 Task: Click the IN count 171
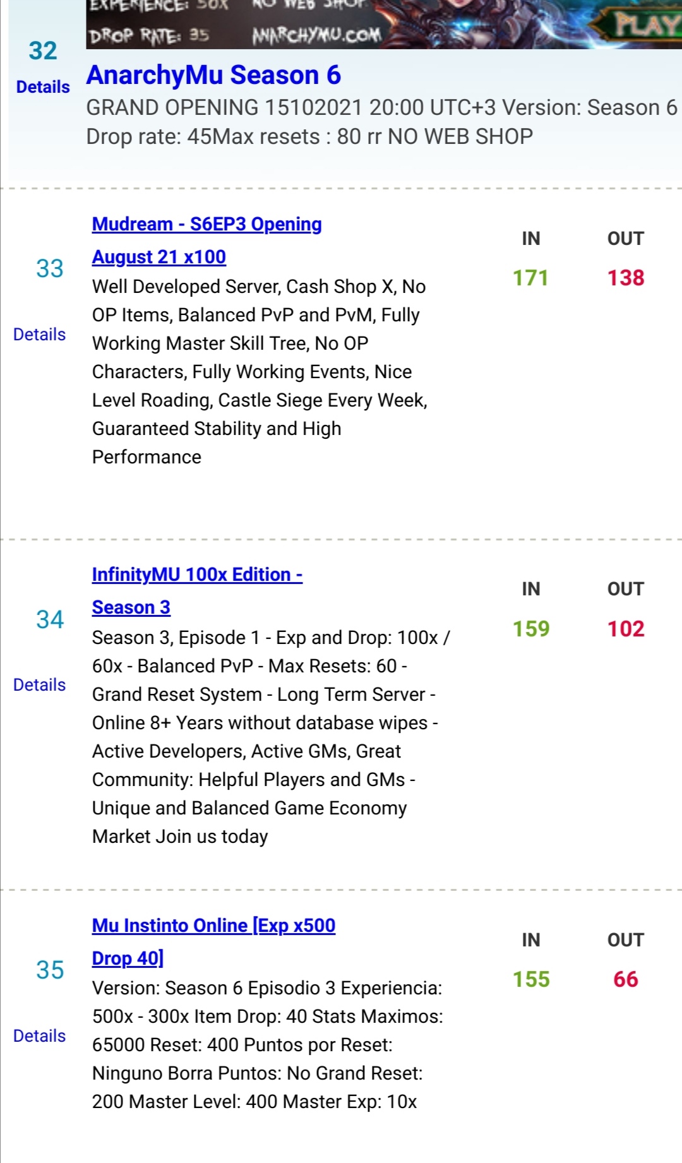[x=530, y=278]
